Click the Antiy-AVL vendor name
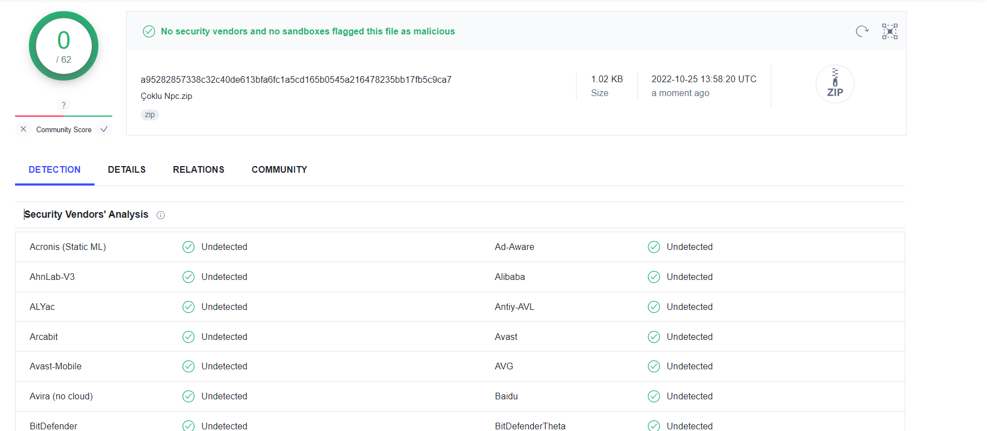 click(514, 307)
